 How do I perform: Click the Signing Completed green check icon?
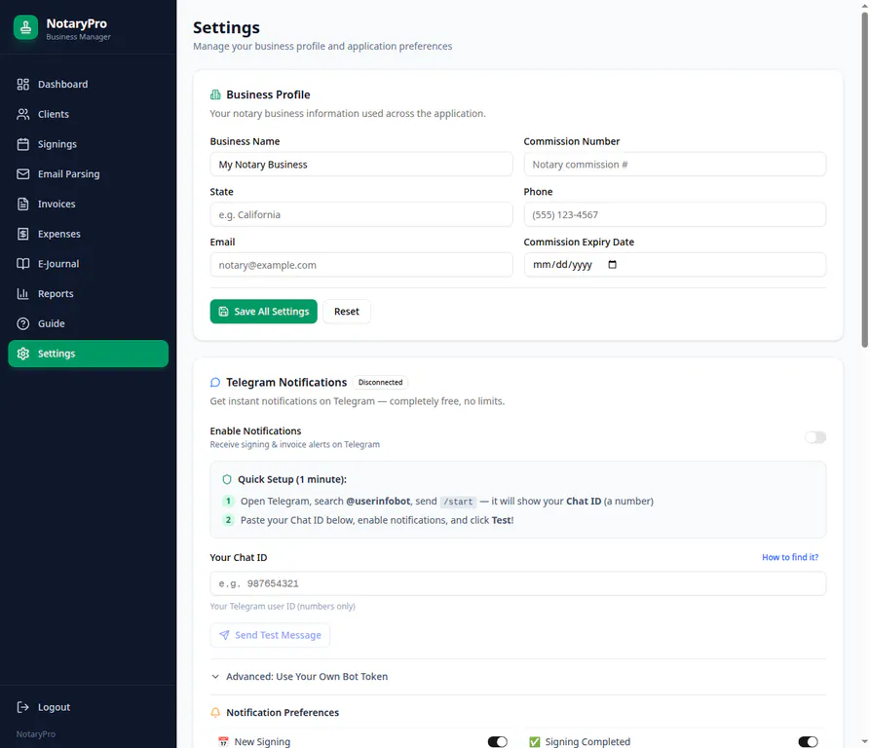(x=534, y=741)
